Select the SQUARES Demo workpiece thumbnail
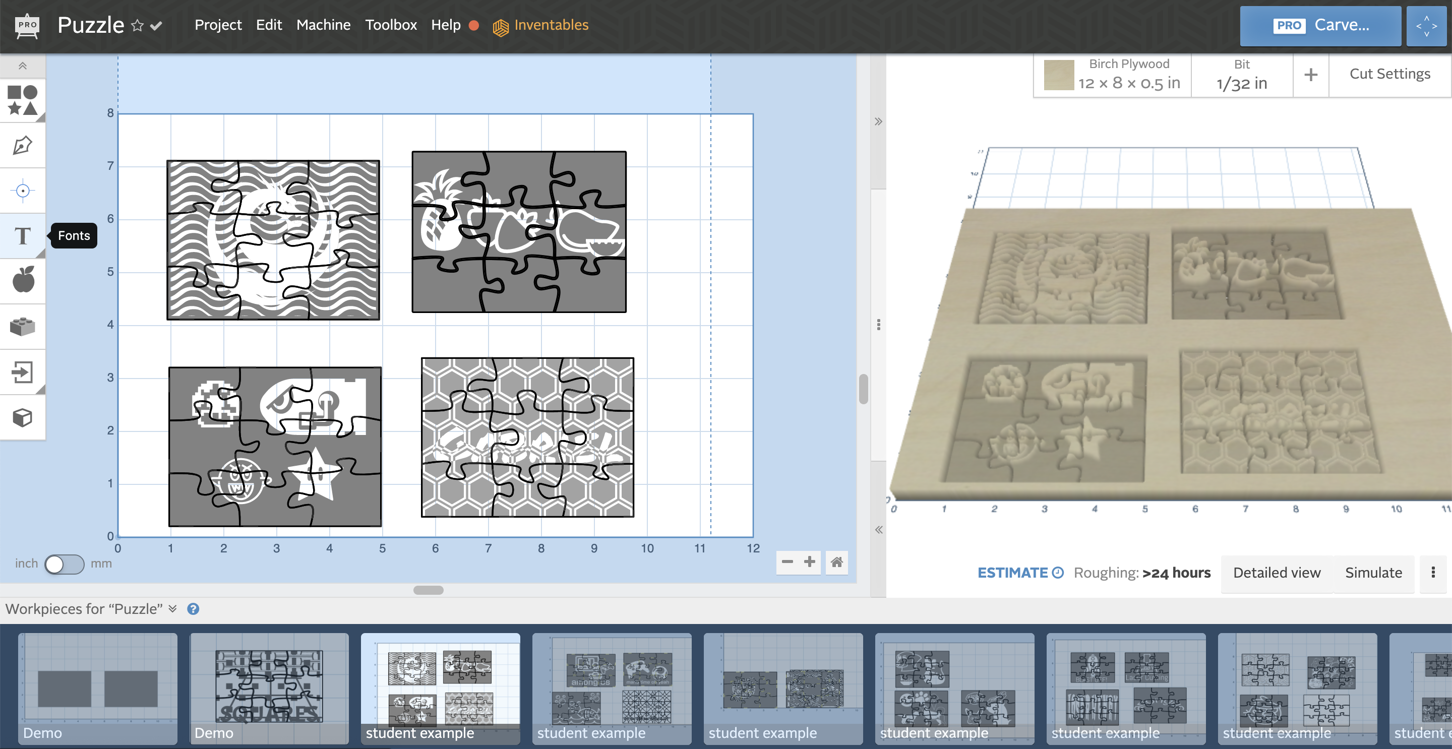 (269, 688)
